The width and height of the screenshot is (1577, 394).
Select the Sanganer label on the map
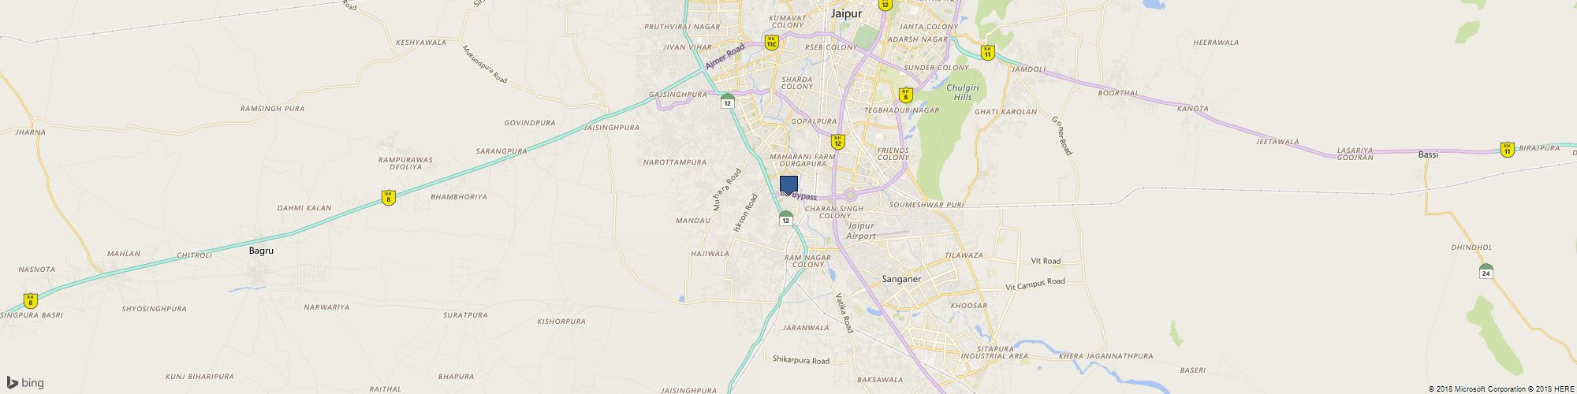(x=900, y=279)
